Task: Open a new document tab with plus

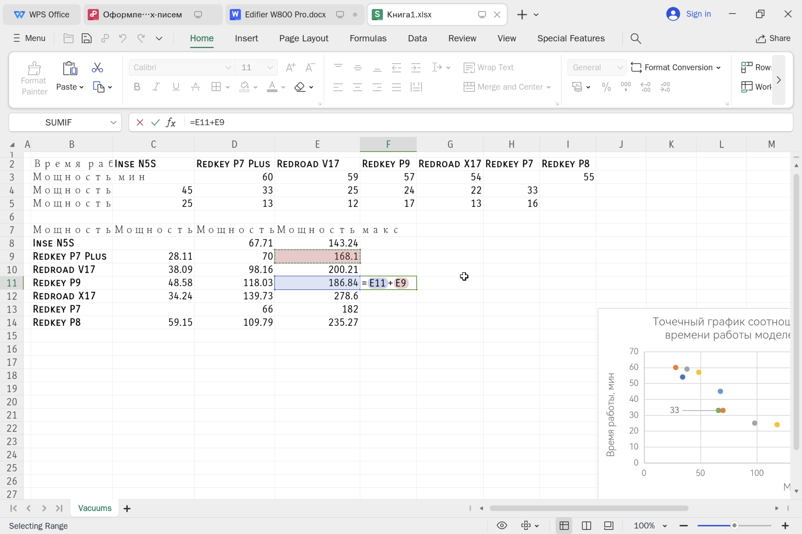Action: pyautogui.click(x=522, y=15)
